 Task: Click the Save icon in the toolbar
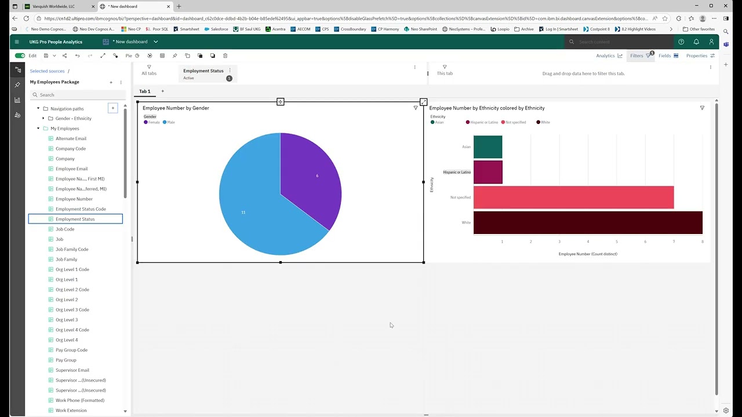(46, 56)
